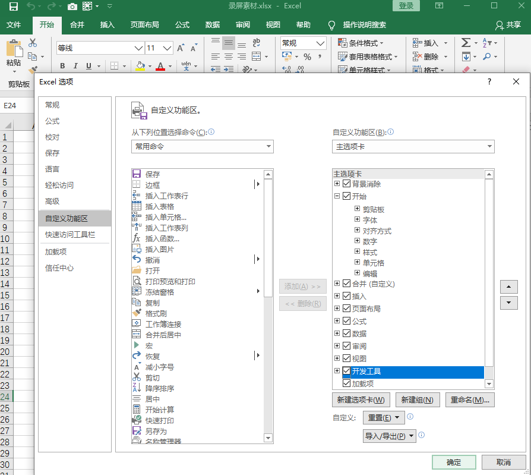Open the 常用命令 command source dropdown
This screenshot has height=475, width=531.
[202, 146]
